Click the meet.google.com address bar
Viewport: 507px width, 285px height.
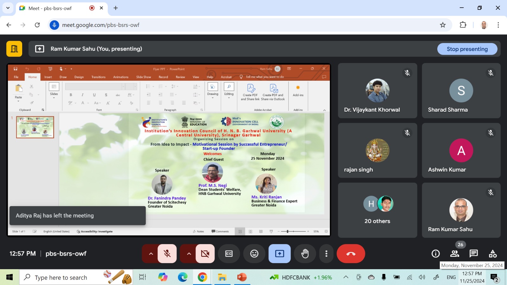coord(222,25)
